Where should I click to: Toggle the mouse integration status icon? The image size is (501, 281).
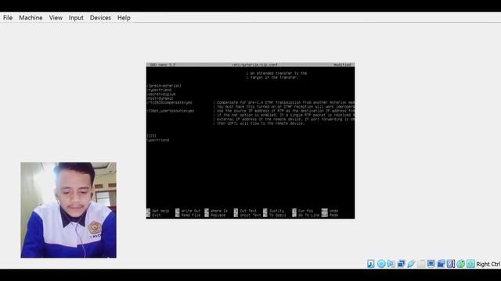pyautogui.click(x=460, y=264)
